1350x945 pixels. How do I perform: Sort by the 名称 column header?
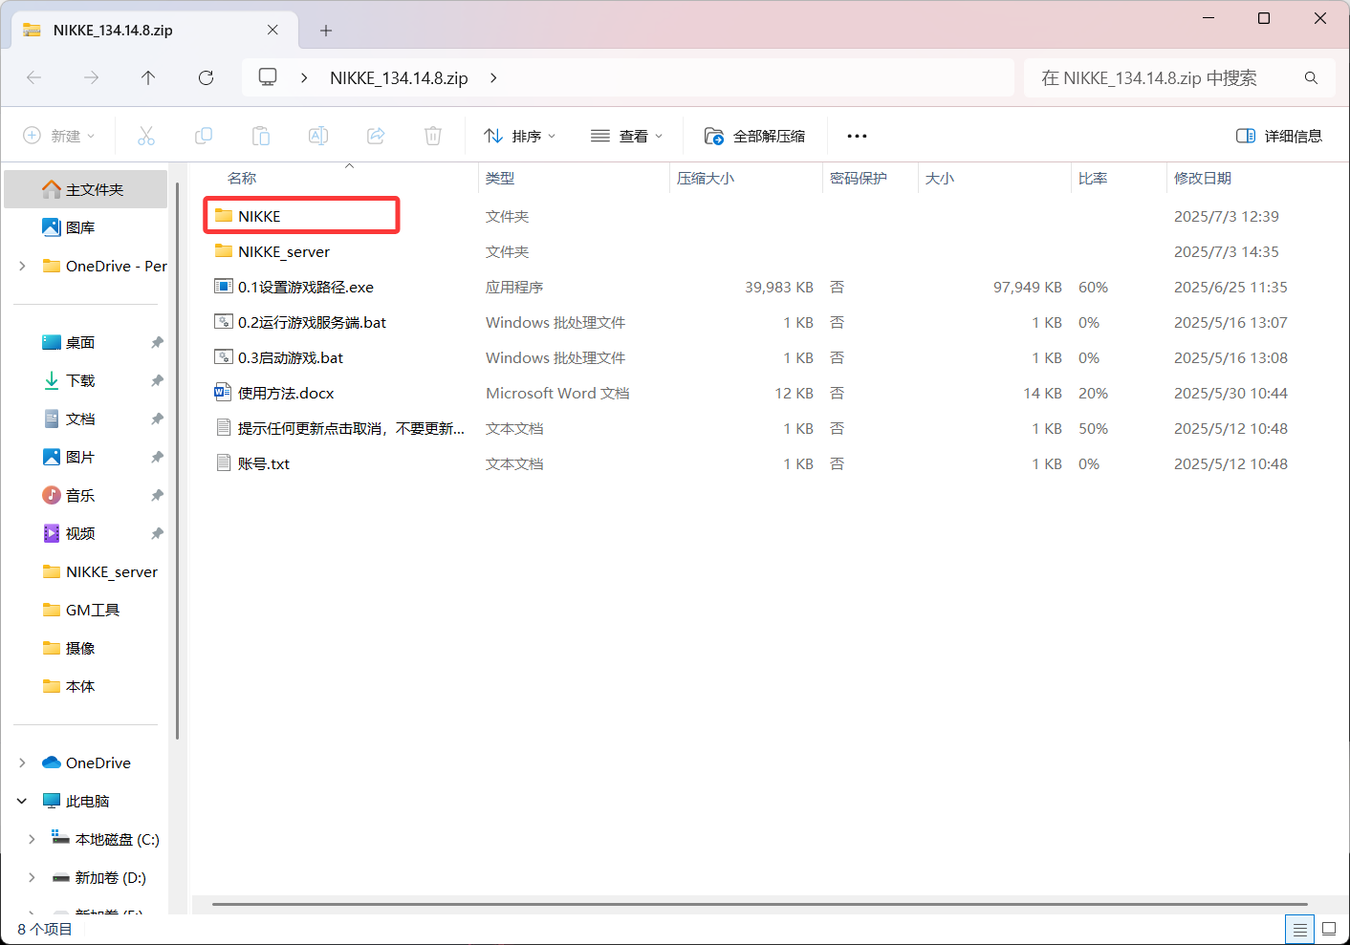pos(242,178)
